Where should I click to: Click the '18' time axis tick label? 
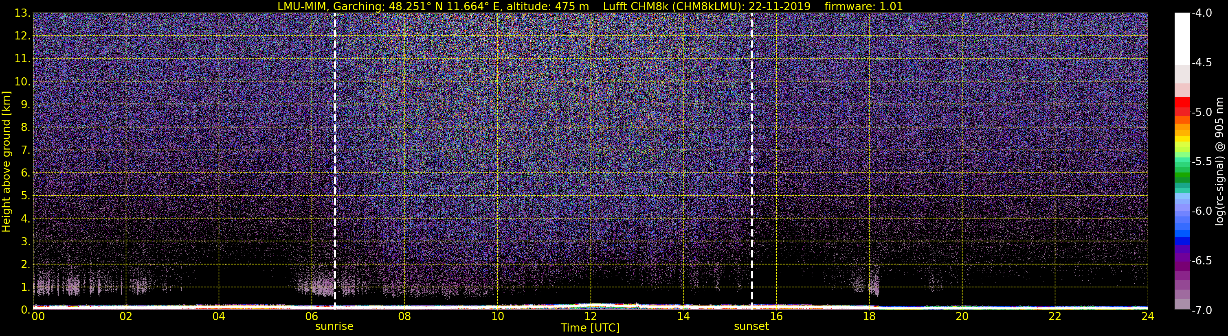point(869,316)
